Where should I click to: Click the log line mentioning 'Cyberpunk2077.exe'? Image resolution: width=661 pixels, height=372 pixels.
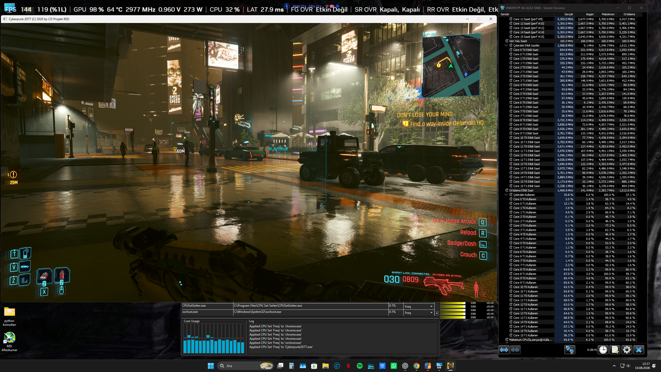coord(281,347)
